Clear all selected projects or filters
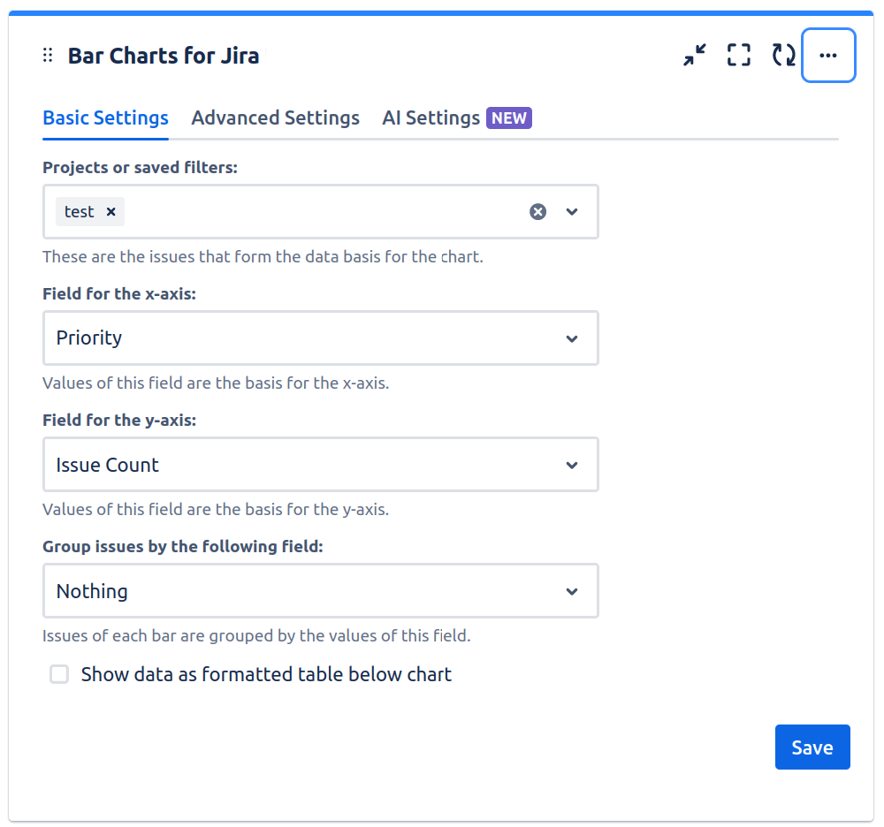Viewport: 884px width, 827px height. coord(537,212)
